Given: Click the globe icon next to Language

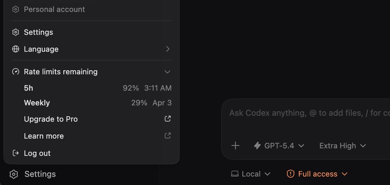Looking at the screenshot, I should click(x=15, y=49).
